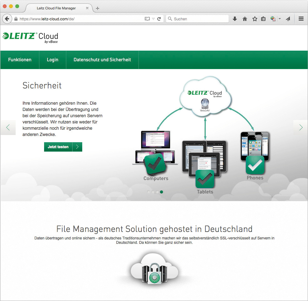Click heading File Management Solution gehostet in Deutschland
This screenshot has width=308, height=301.
(154, 229)
